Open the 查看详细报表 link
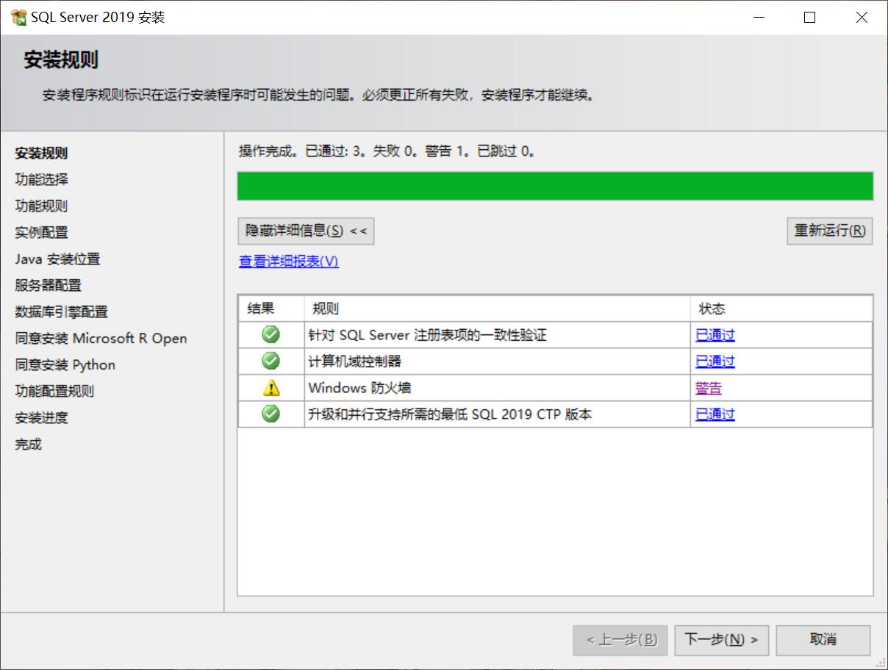The image size is (888, 670). click(289, 262)
